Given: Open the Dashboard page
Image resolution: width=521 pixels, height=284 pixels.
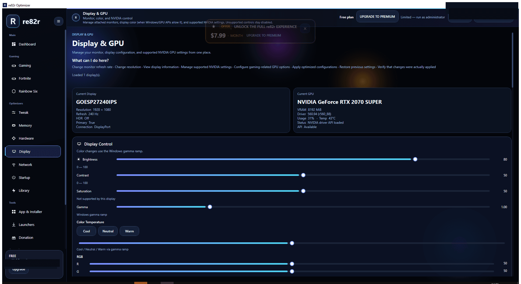Looking at the screenshot, I should 33,44.
